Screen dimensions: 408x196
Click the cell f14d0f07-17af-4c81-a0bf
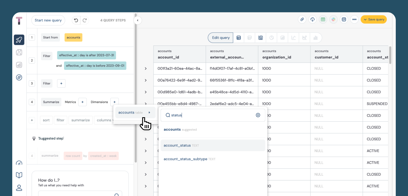[232, 69]
